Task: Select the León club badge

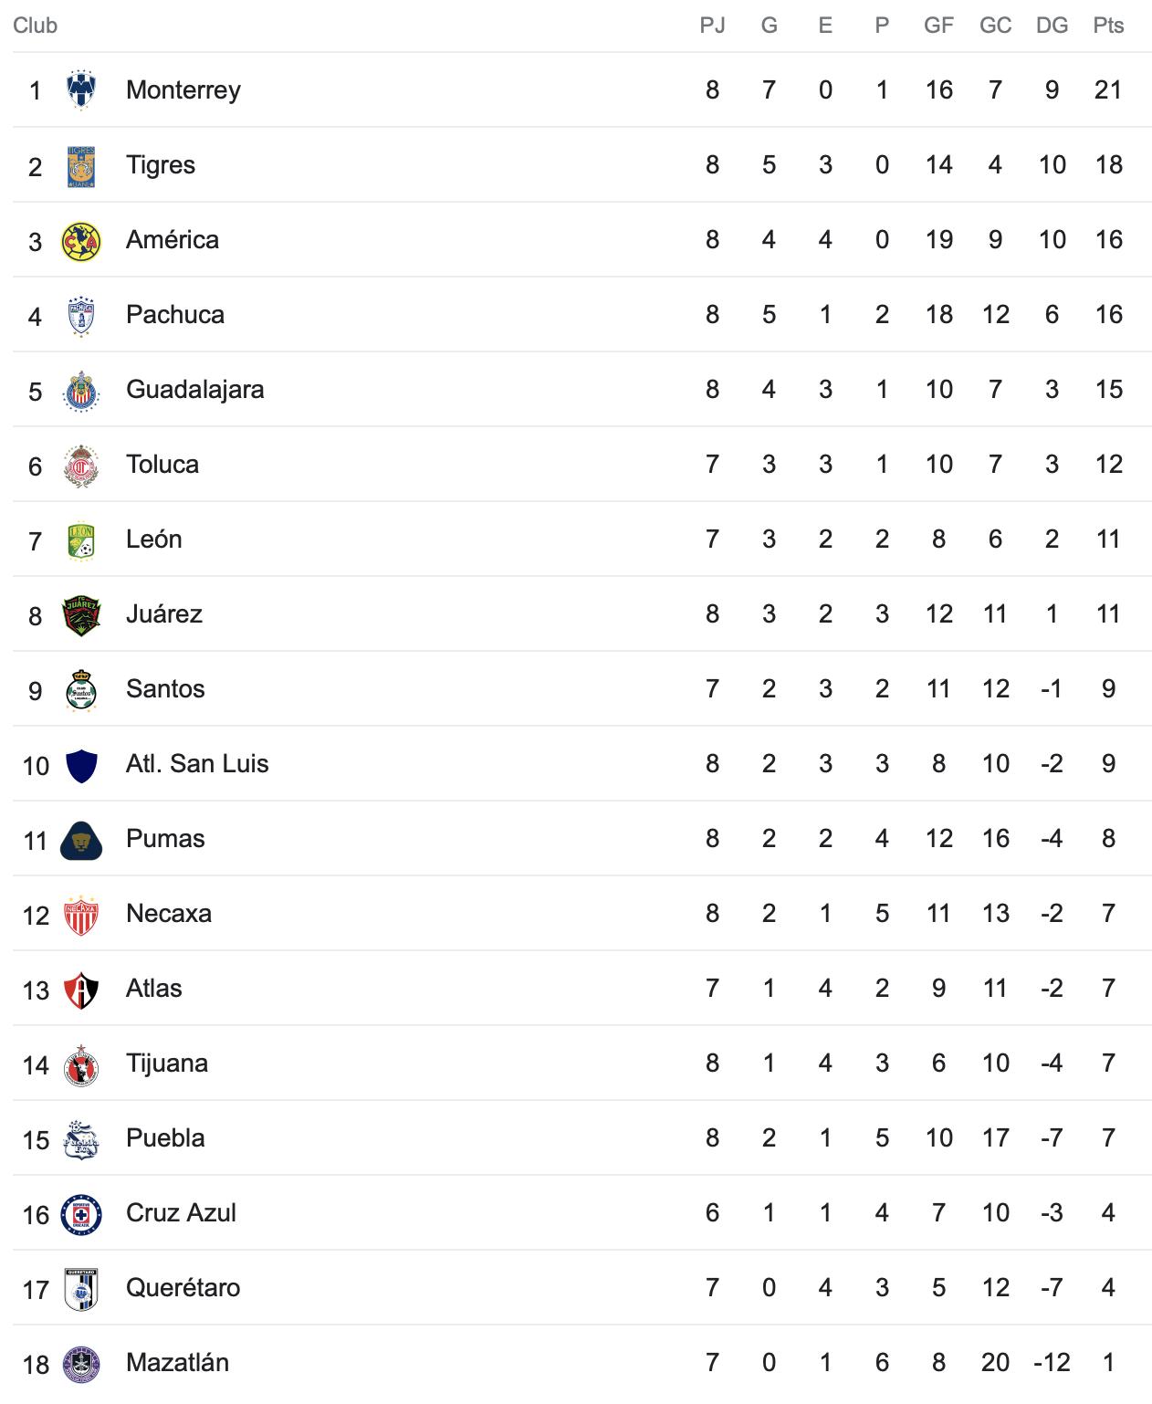Action: 80,540
